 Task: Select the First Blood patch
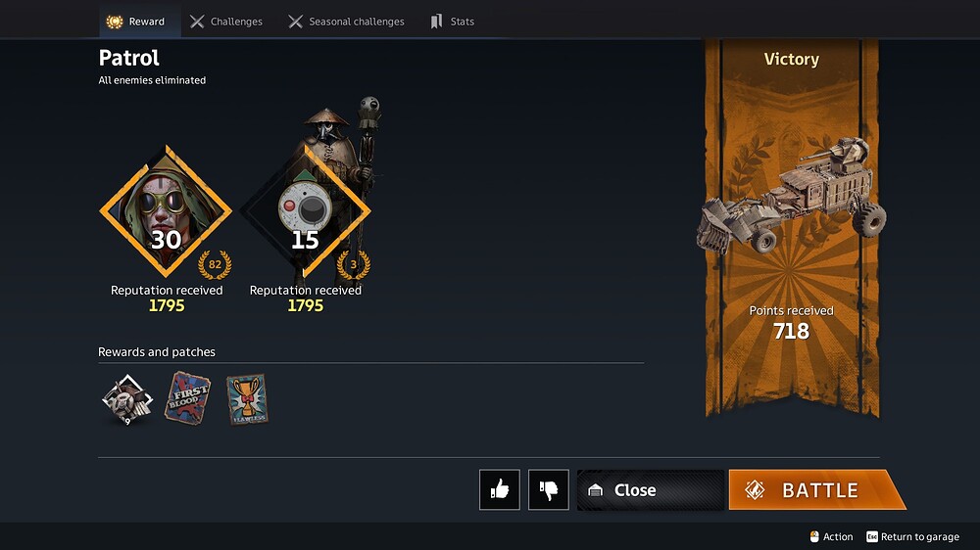(x=187, y=397)
